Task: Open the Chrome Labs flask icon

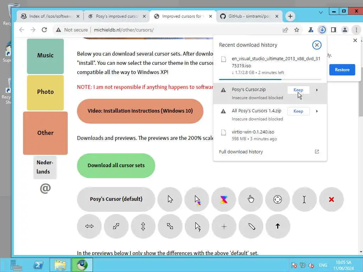Action: pos(311,30)
